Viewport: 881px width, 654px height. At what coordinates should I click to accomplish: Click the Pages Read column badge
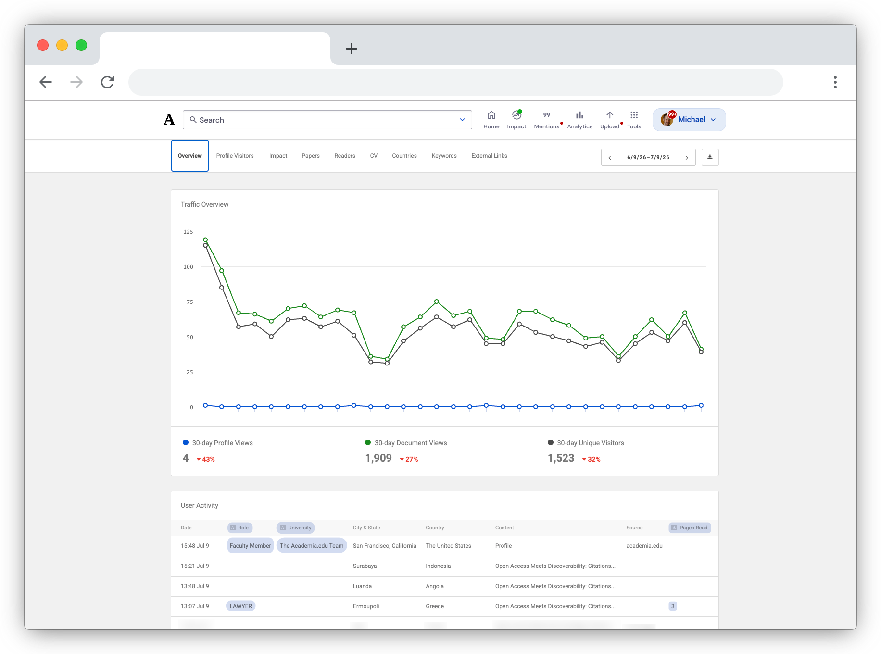[x=690, y=528]
